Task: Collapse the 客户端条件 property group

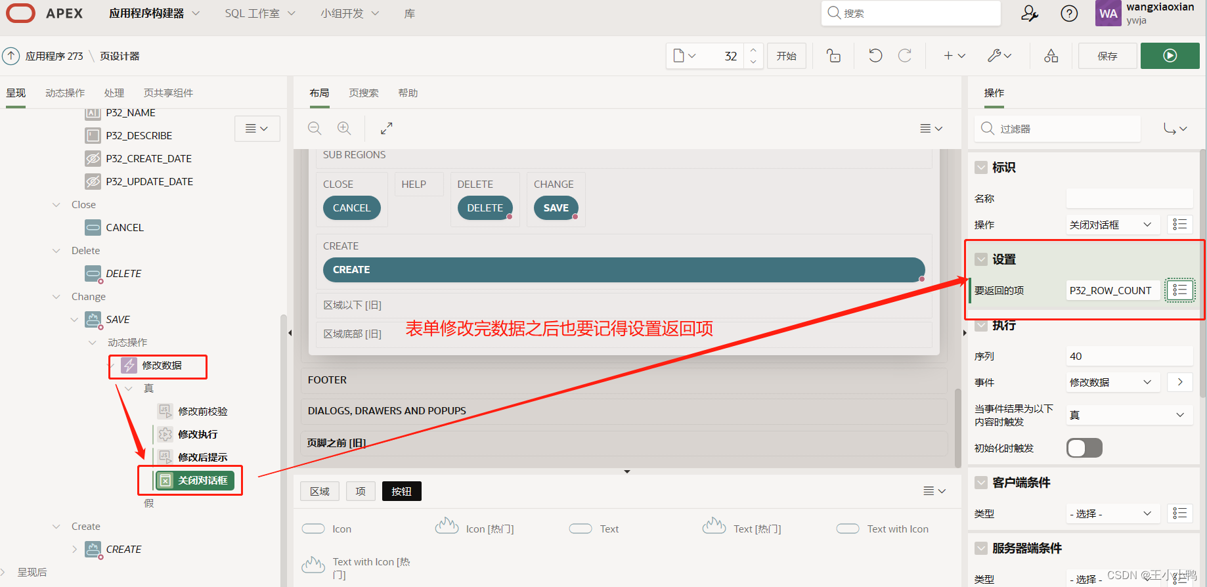Action: coord(981,483)
